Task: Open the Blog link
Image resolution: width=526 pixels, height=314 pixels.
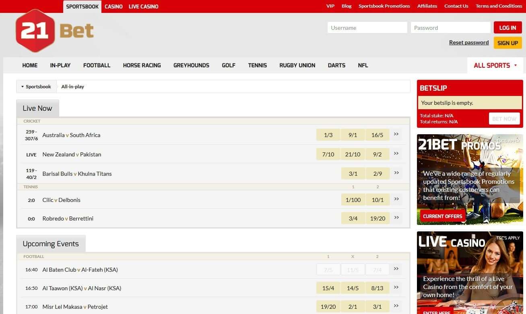Action: tap(347, 6)
